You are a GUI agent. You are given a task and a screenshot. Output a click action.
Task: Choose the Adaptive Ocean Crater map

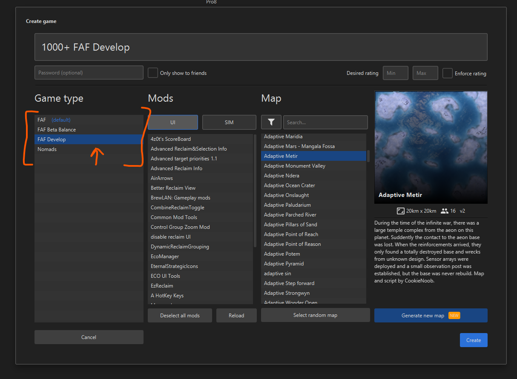(x=314, y=185)
